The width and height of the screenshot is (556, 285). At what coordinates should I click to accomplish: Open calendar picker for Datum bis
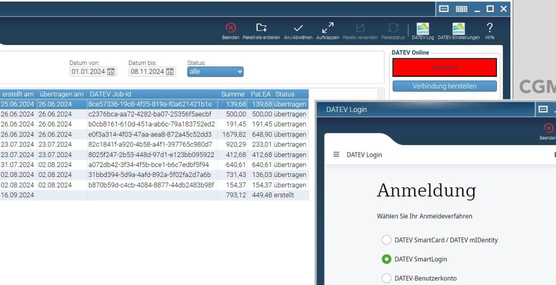pos(170,72)
